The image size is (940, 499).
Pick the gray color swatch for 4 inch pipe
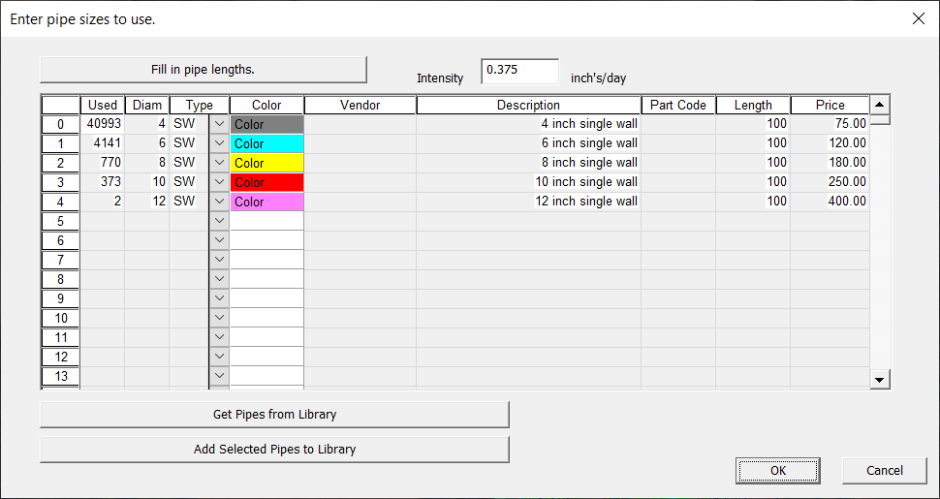click(266, 124)
